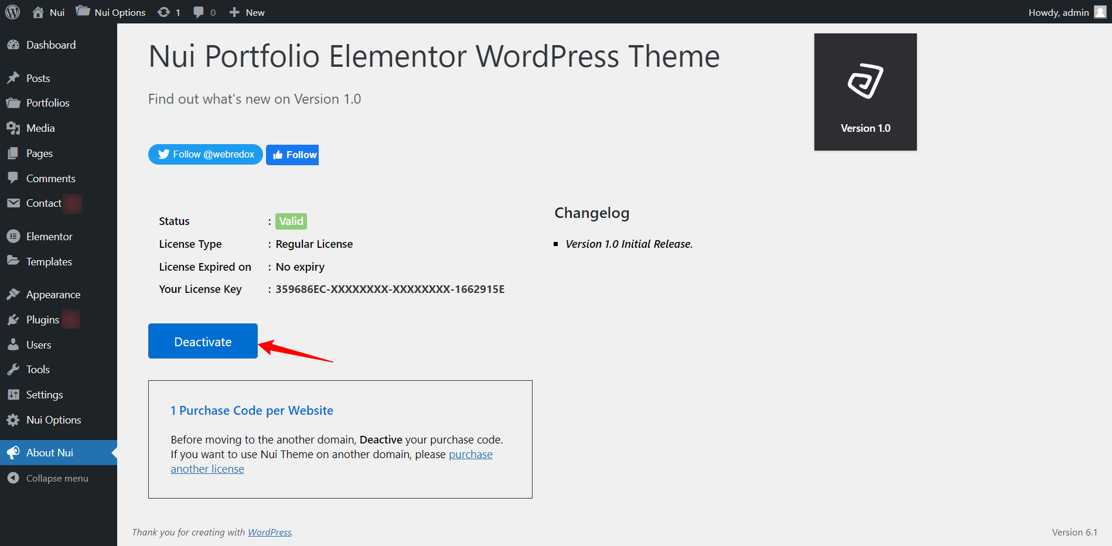Image resolution: width=1112 pixels, height=546 pixels.
Task: Click the Templates folder icon
Action: pyautogui.click(x=13, y=261)
